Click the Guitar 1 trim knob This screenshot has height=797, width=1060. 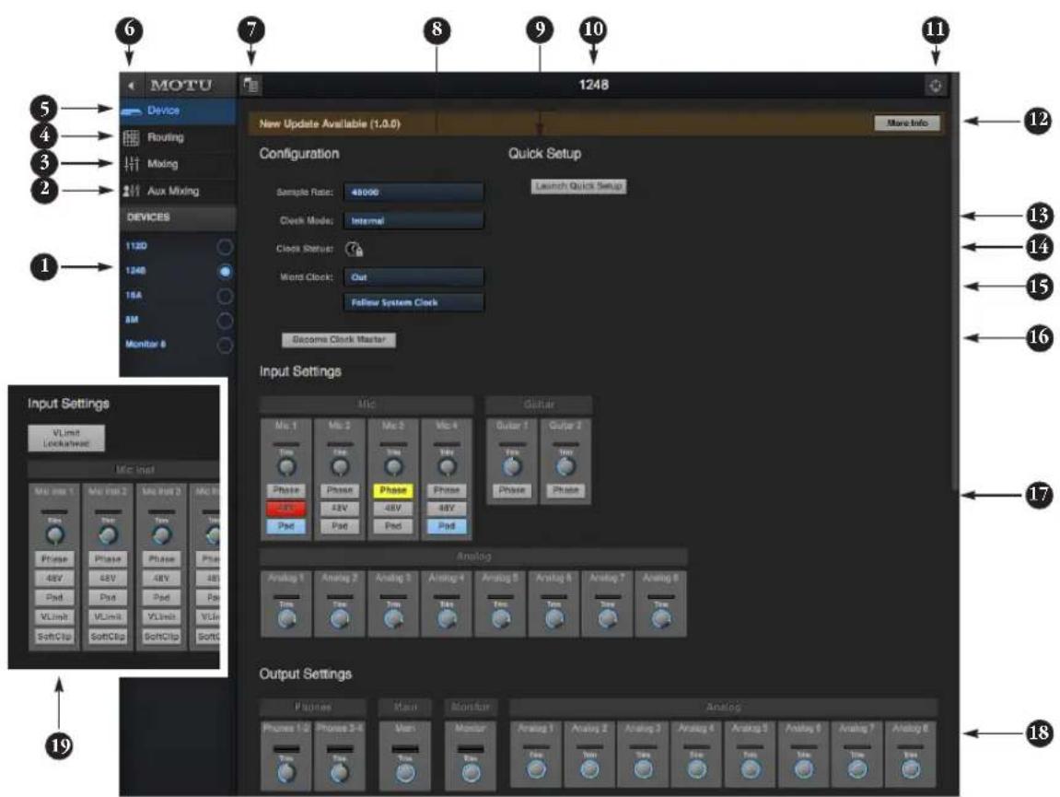point(512,466)
